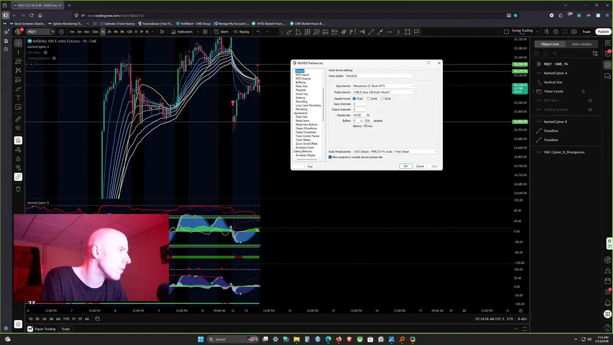Image resolution: width=613 pixels, height=345 pixels.
Task: Click the Publish button
Action: tap(603, 32)
